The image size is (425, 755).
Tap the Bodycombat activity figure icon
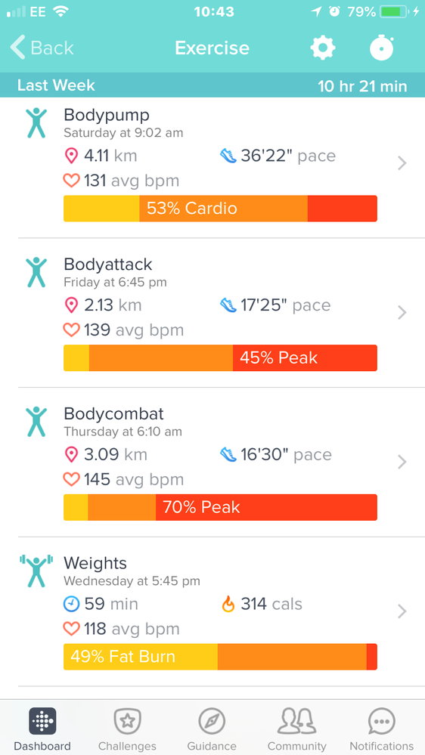(x=36, y=422)
